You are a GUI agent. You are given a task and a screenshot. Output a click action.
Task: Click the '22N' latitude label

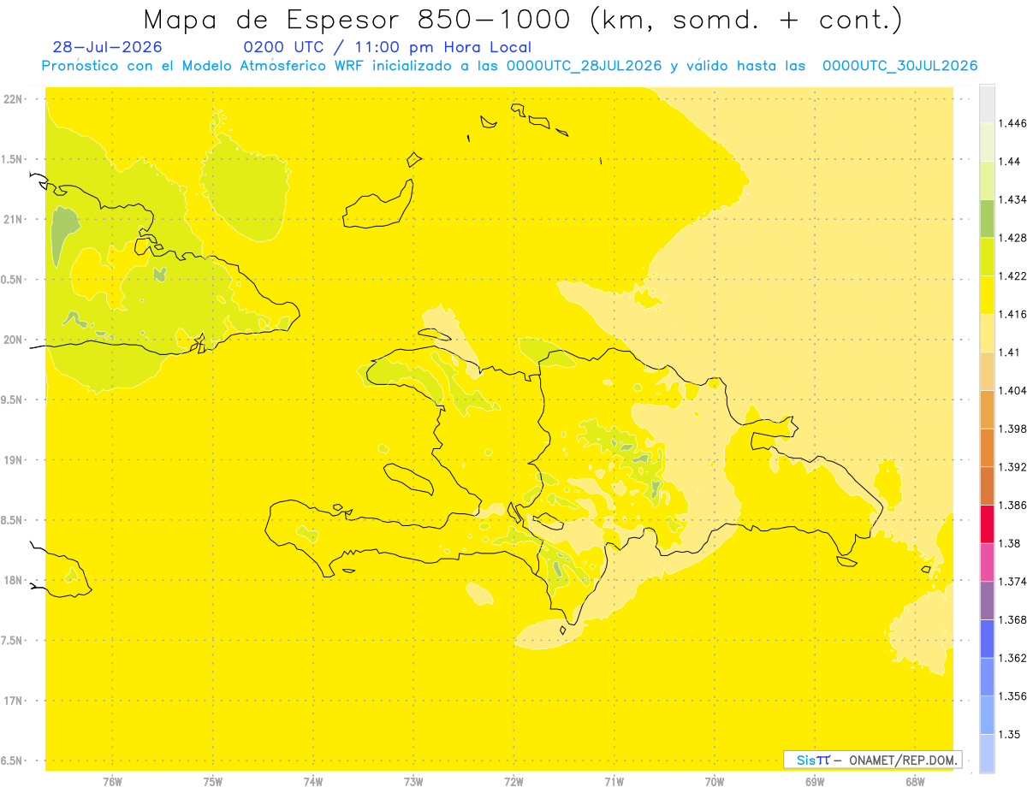15,99
